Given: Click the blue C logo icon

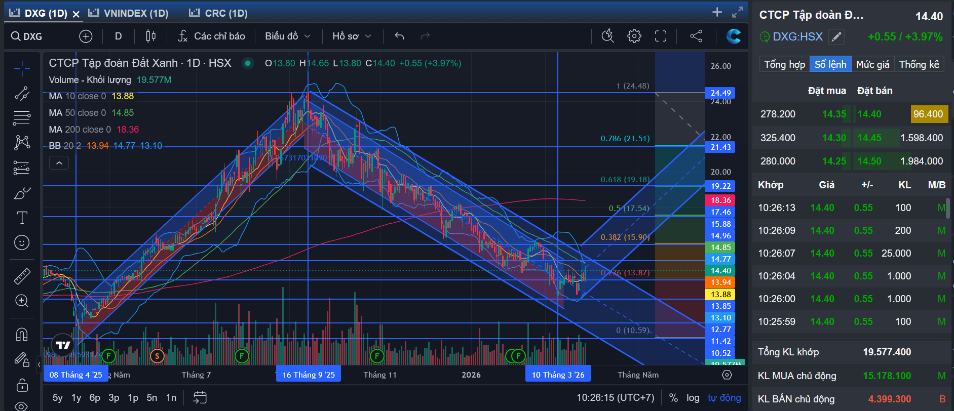Looking at the screenshot, I should [733, 36].
